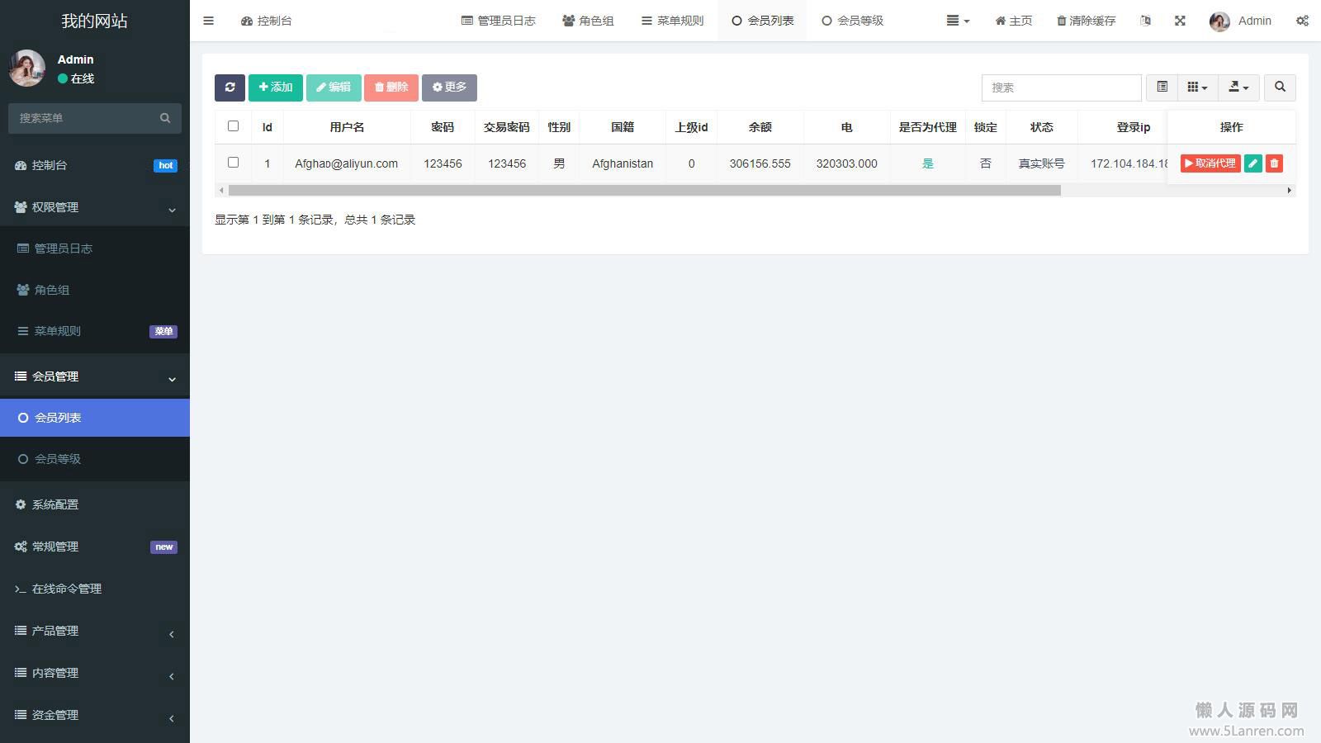Click the Id column header

268,127
